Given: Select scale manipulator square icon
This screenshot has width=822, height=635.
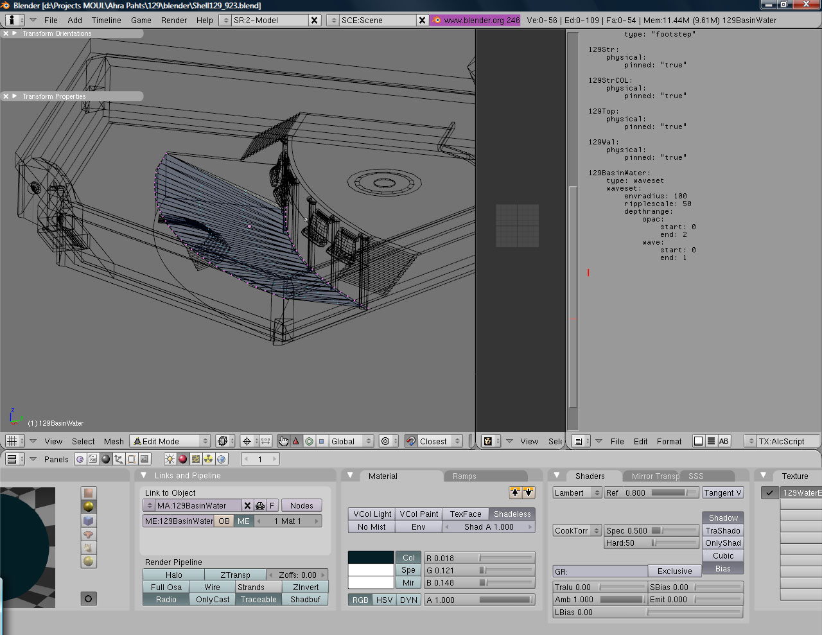Looking at the screenshot, I should coord(322,441).
